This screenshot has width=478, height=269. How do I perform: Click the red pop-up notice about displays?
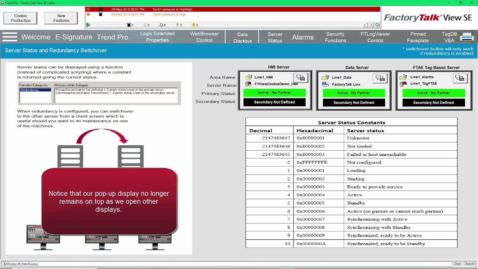pyautogui.click(x=109, y=201)
